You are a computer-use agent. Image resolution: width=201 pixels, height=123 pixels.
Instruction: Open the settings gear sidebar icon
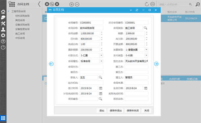click(x=3, y=35)
